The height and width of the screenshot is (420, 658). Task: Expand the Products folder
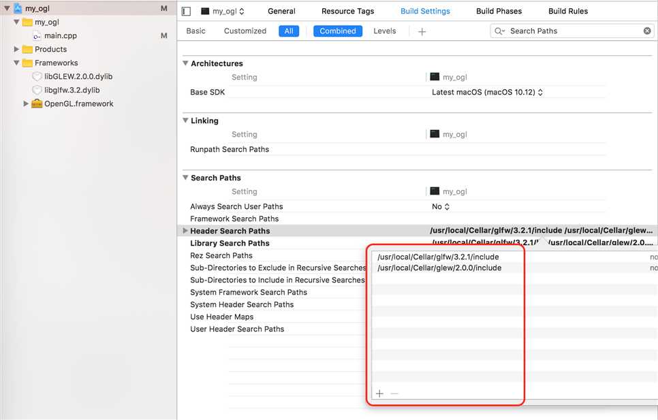[16, 49]
